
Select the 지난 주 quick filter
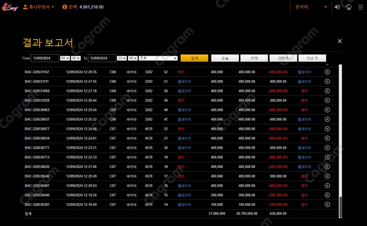(x=312, y=58)
